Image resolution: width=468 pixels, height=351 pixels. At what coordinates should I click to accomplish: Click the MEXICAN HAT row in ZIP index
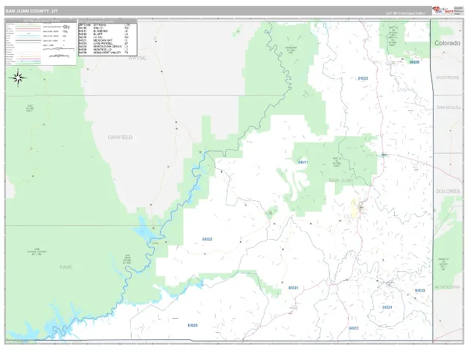tap(104, 40)
